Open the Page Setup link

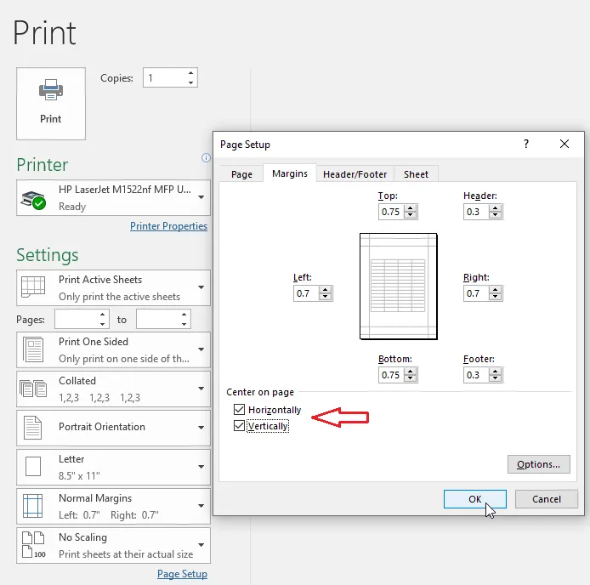pos(182,574)
